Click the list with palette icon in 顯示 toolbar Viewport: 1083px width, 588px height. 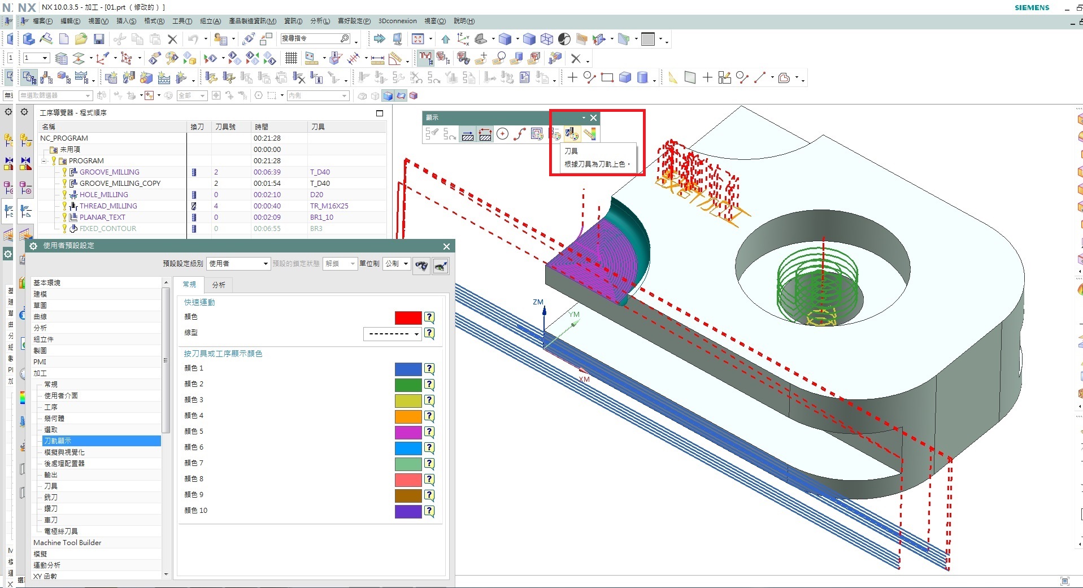[x=555, y=134]
